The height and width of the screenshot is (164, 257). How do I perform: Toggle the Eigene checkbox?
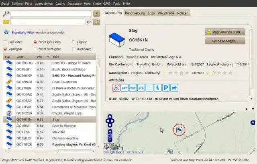click(x=74, y=42)
